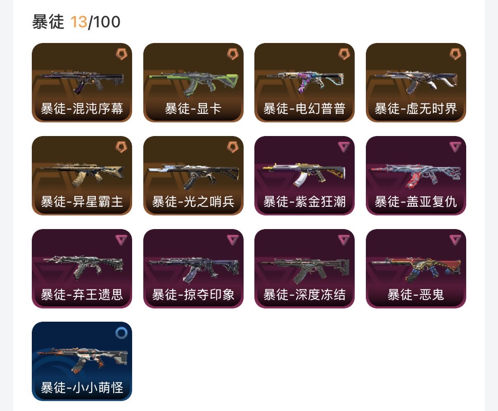Select the 暴徒-掠夺印象 weapon skin
Viewport: 498px width, 411px height.
(193, 269)
